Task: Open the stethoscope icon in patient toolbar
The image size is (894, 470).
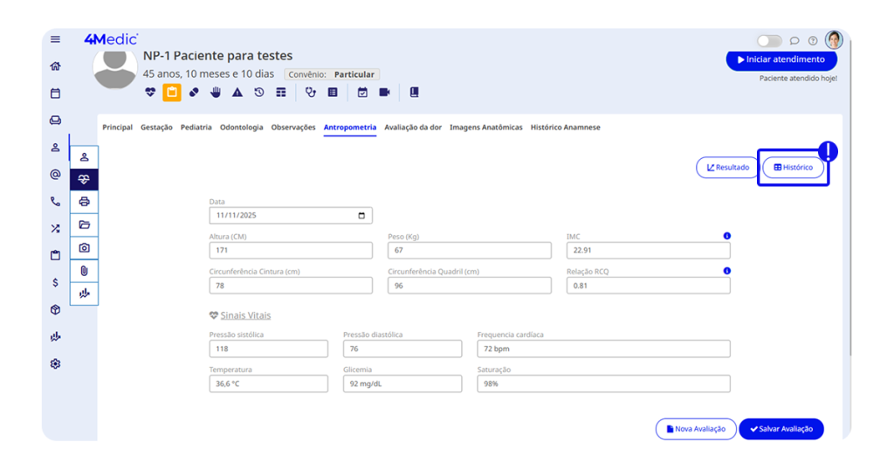Action: (x=310, y=93)
